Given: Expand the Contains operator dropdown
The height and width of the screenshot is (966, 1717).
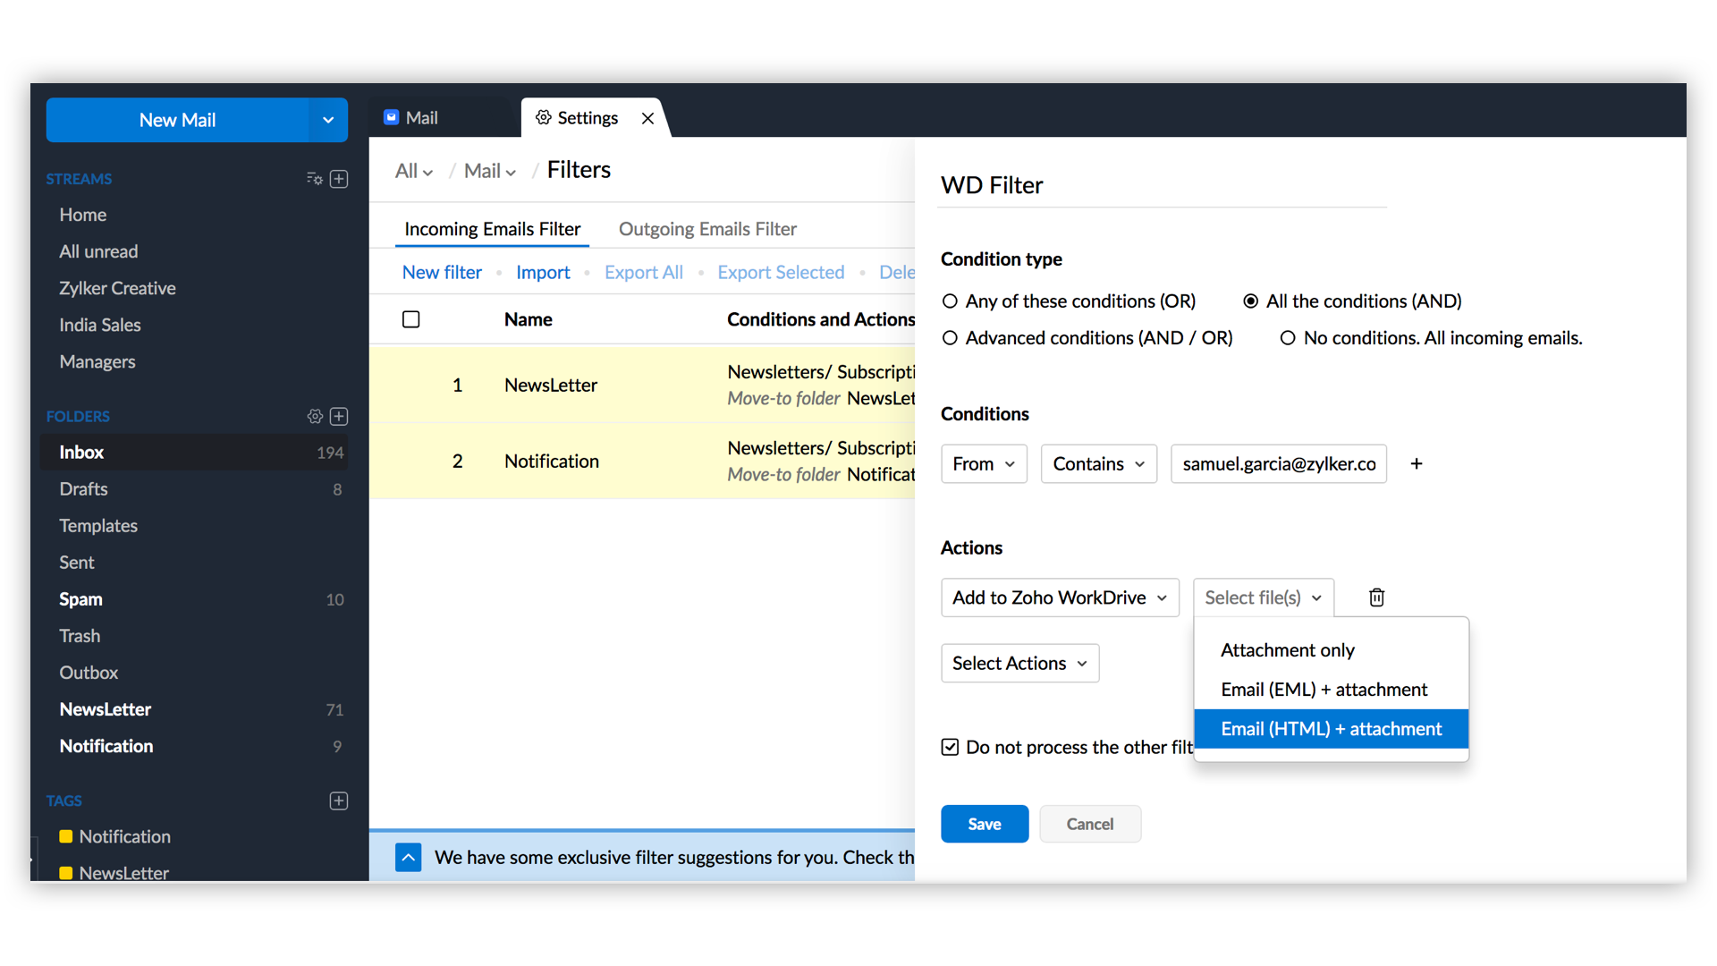Looking at the screenshot, I should 1098,463.
